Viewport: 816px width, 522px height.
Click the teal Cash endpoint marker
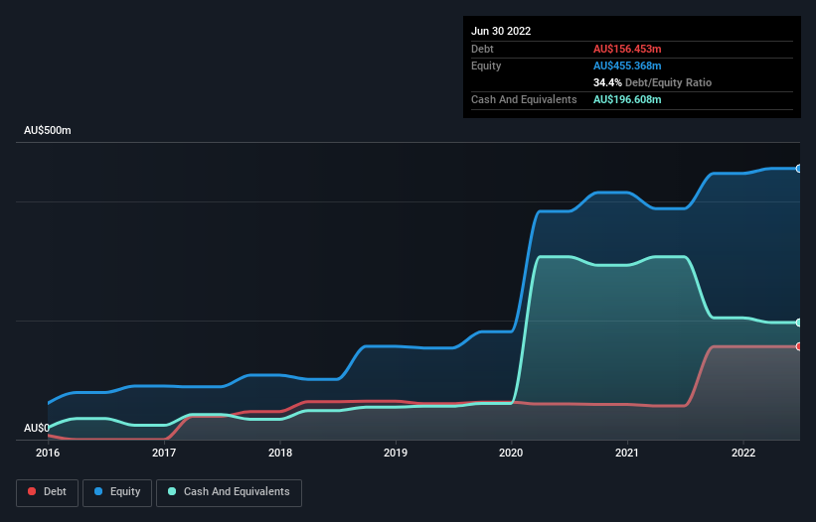[x=799, y=323]
